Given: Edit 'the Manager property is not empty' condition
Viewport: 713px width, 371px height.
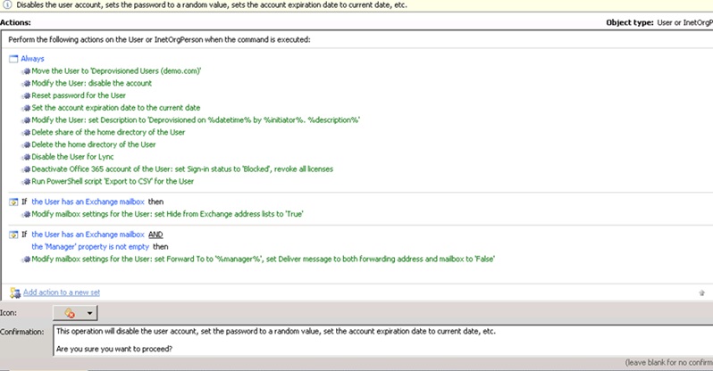Looking at the screenshot, I should tap(90, 246).
